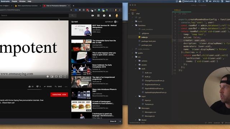Screen dimensions: 230x129
Task: Click the teal T extension icon in Chrome
Action: tap(99, 10)
